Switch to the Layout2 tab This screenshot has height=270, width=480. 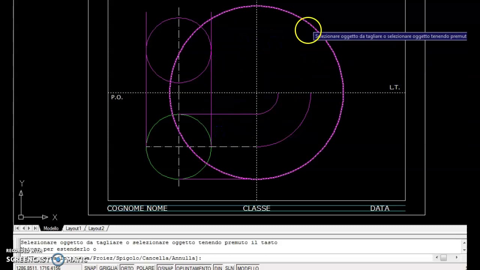[96, 228]
